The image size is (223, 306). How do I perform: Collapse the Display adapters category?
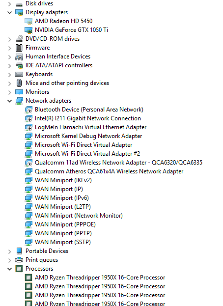(9, 13)
